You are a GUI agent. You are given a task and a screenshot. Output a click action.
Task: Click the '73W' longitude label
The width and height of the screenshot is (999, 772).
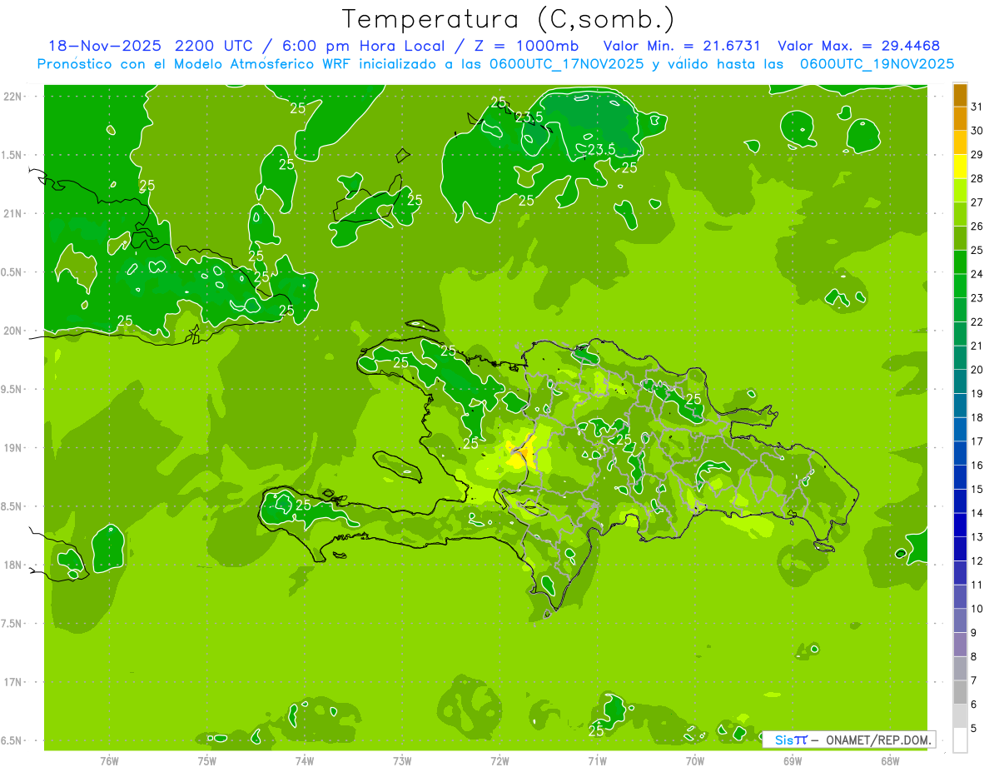point(402,761)
